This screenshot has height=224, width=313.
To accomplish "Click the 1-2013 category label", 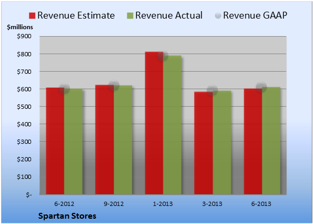I will point(163,204).
